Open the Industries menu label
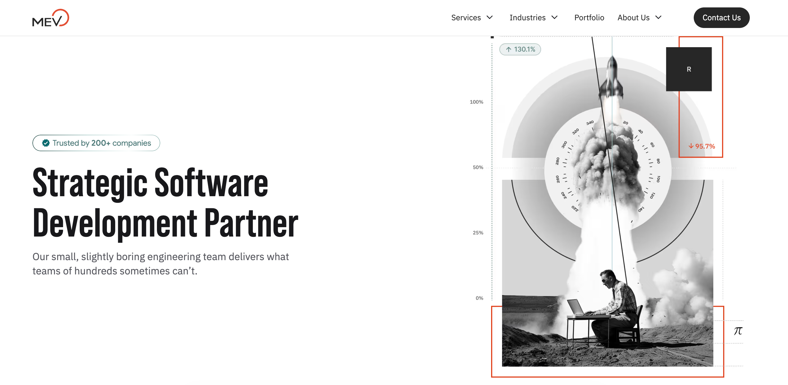Screen dimensions: 788x385 (x=527, y=18)
